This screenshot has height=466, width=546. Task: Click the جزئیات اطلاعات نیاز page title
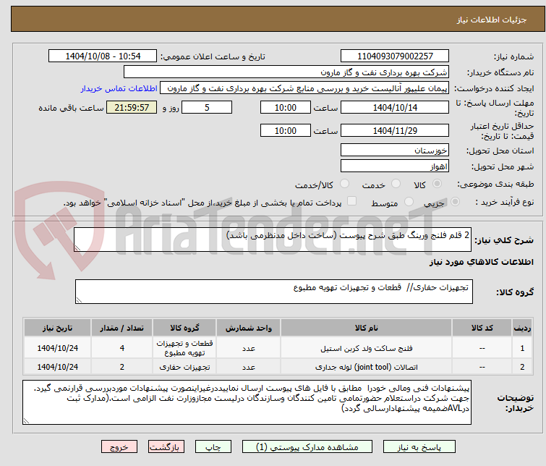tap(492, 20)
